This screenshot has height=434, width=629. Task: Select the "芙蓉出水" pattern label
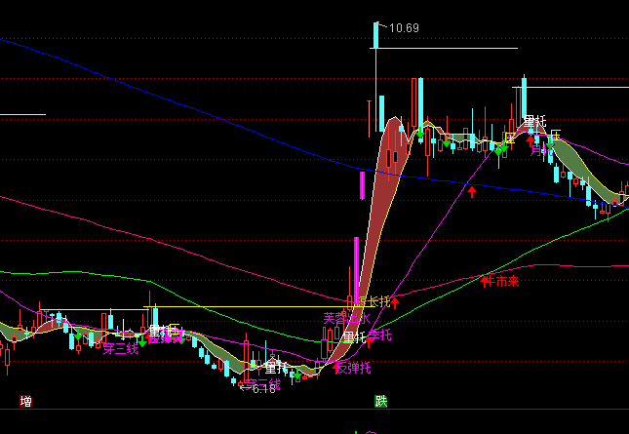coord(343,318)
